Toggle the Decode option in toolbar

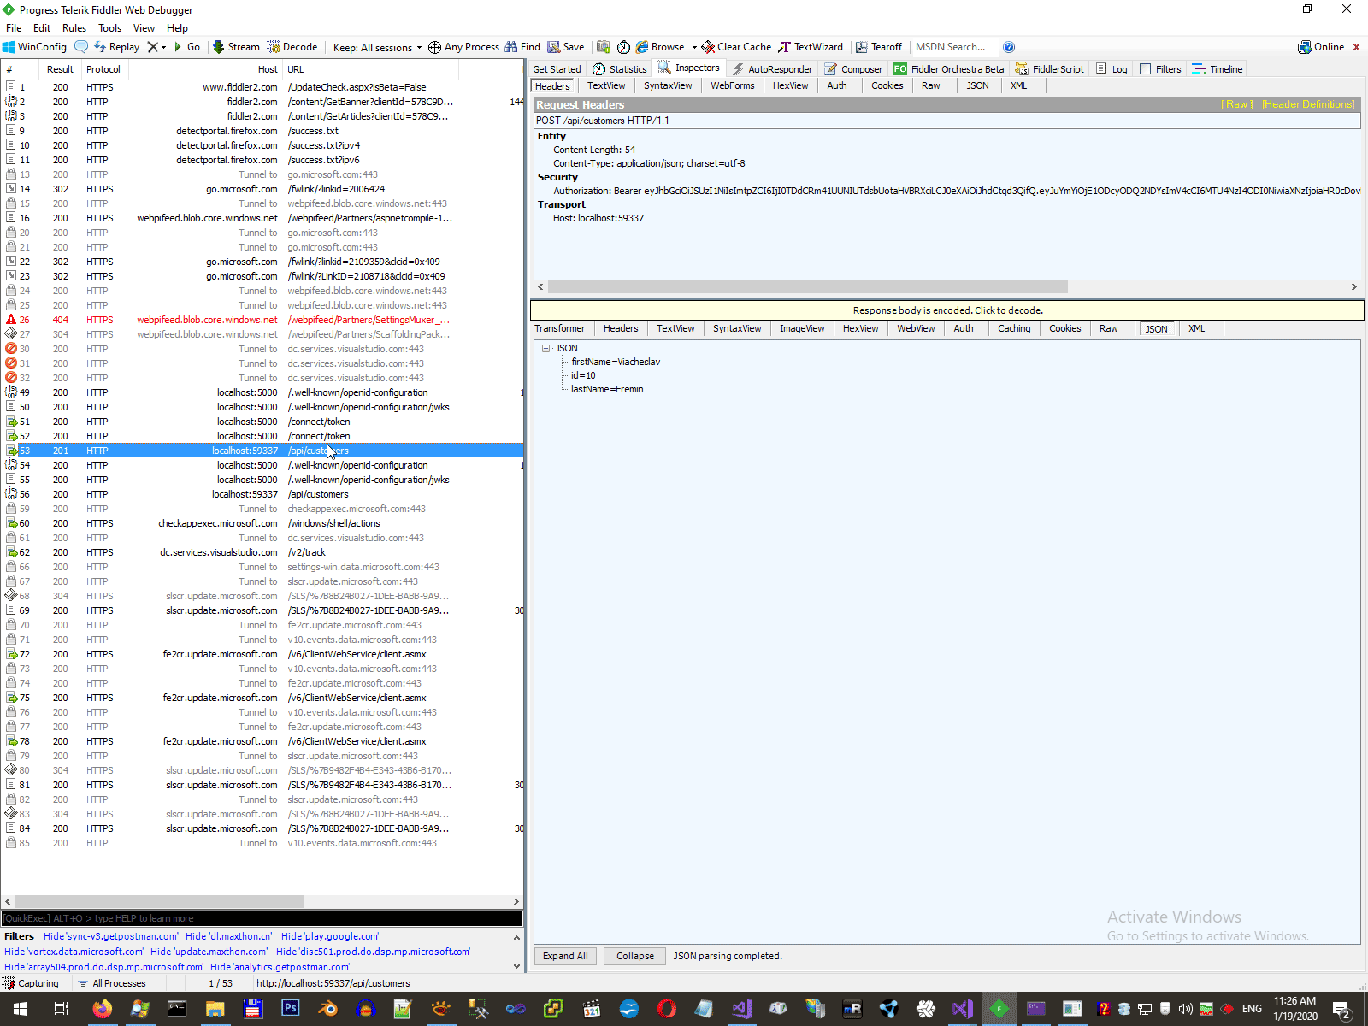[x=292, y=47]
